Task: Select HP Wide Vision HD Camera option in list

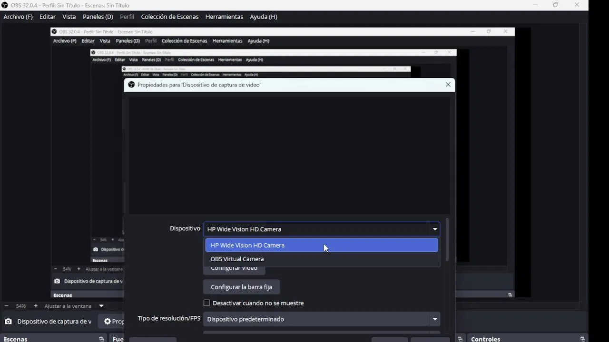Action: (322, 245)
